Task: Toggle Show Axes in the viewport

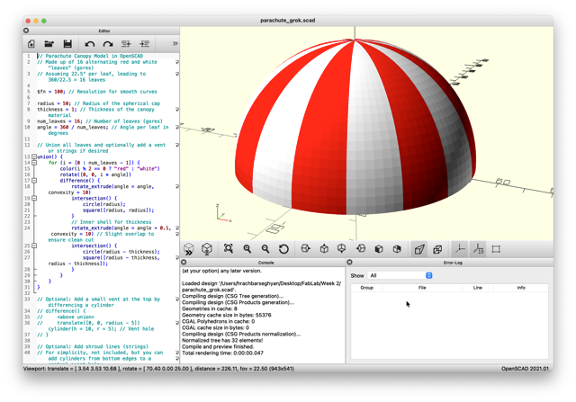Action: tap(460, 249)
